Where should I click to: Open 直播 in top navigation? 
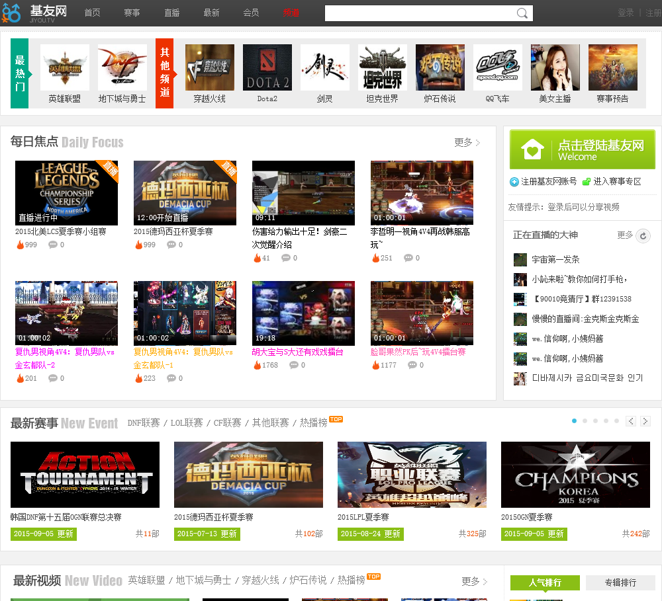[x=172, y=13]
